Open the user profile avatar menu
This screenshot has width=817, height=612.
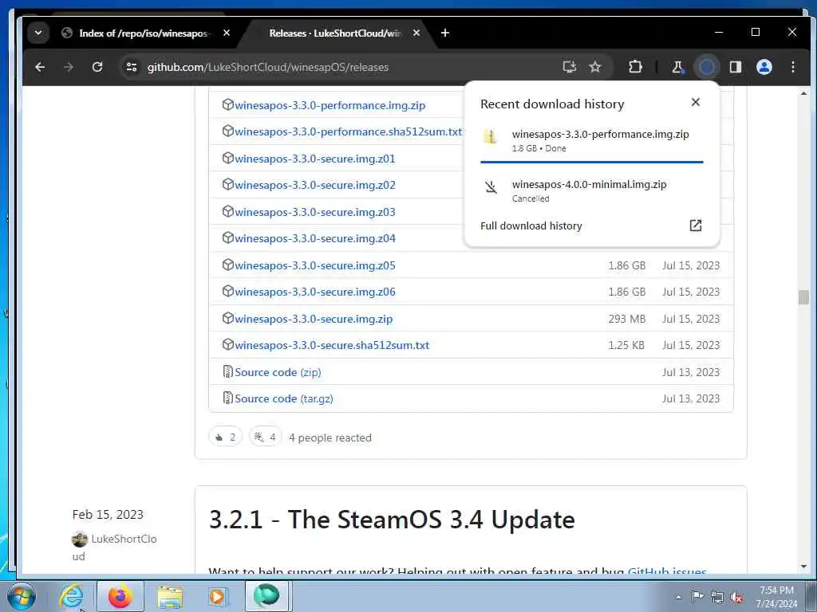coord(764,67)
